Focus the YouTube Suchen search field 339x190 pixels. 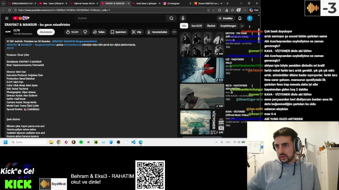point(121,18)
